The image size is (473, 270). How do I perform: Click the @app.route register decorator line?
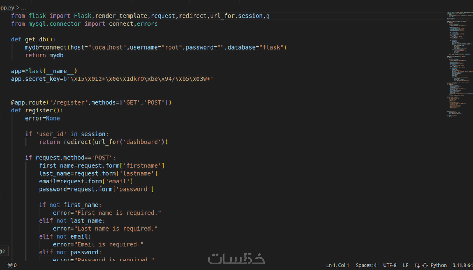tap(91, 102)
